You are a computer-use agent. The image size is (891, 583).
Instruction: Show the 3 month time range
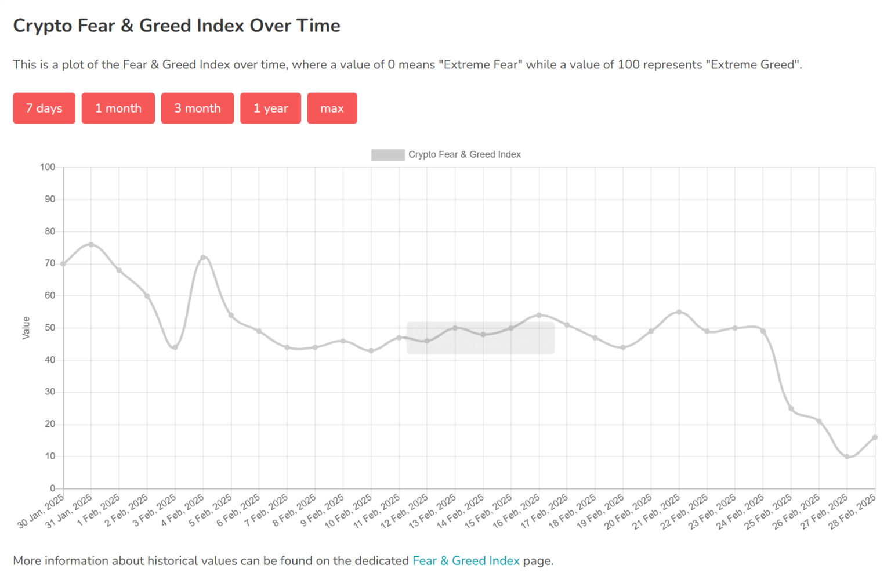tap(197, 108)
